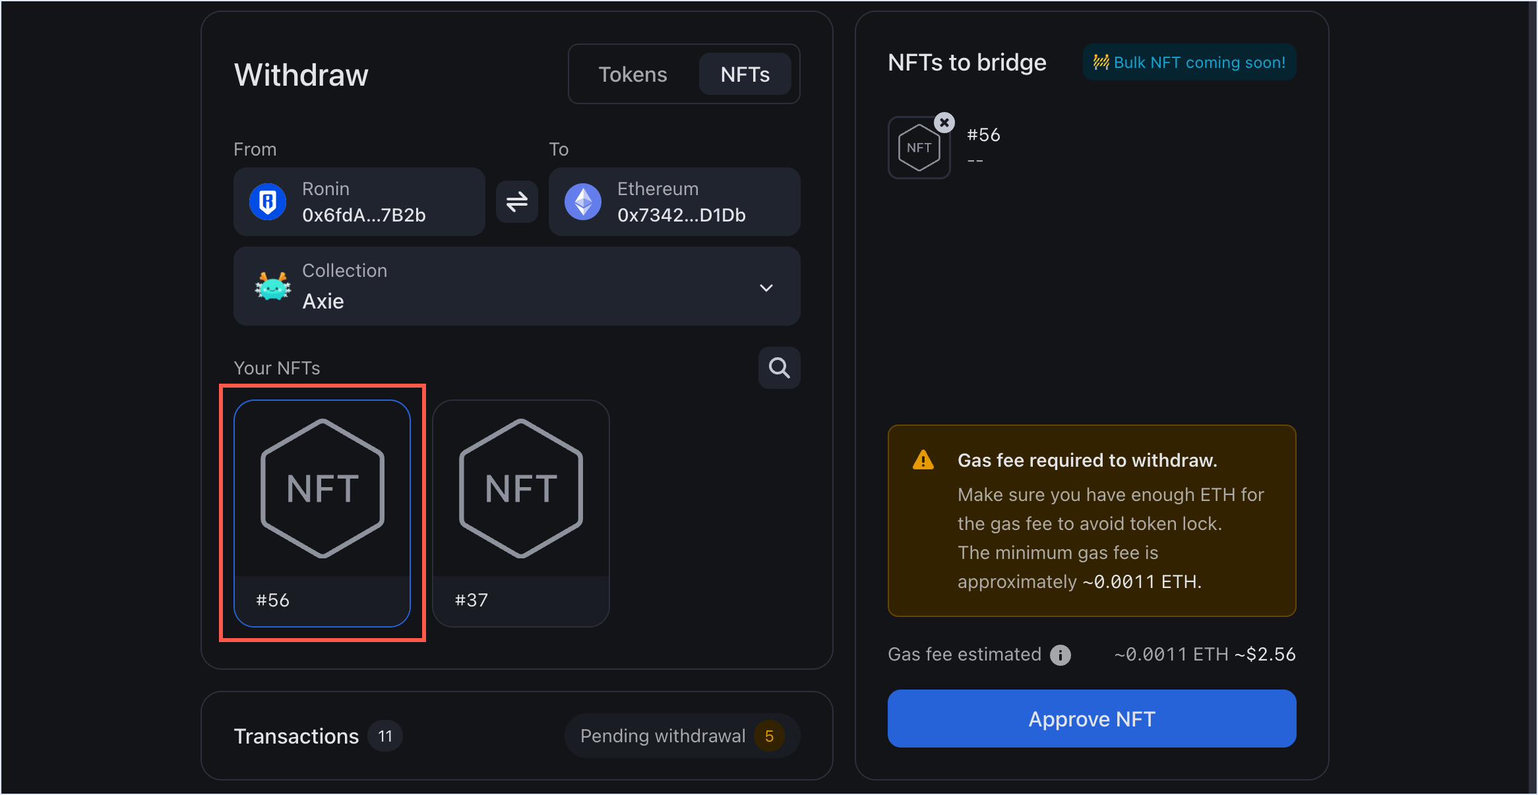Click the Ronin address 0x6fdA...7B2b
1538x795 pixels.
363,214
